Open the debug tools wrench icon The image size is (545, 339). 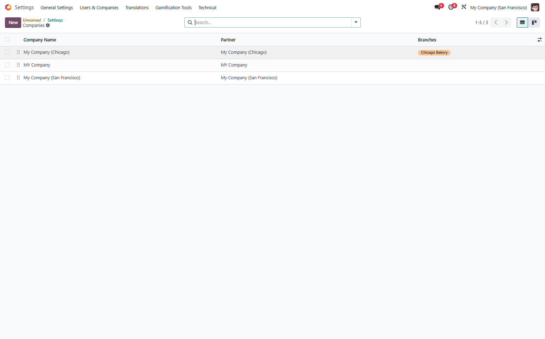coord(464,7)
